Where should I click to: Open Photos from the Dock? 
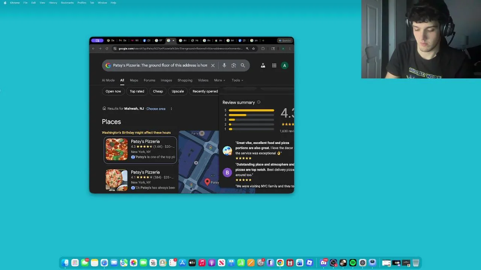(133, 263)
